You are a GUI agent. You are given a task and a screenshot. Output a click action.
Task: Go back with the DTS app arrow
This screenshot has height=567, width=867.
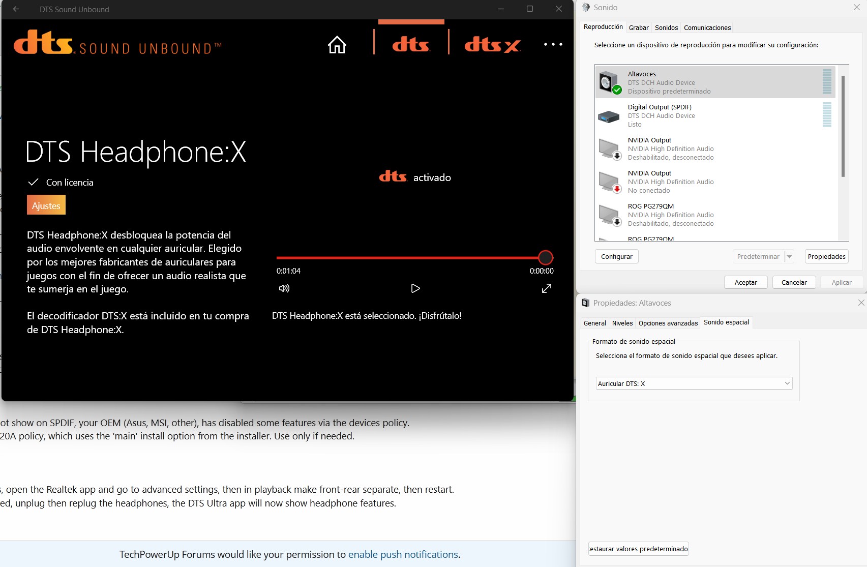pos(16,9)
